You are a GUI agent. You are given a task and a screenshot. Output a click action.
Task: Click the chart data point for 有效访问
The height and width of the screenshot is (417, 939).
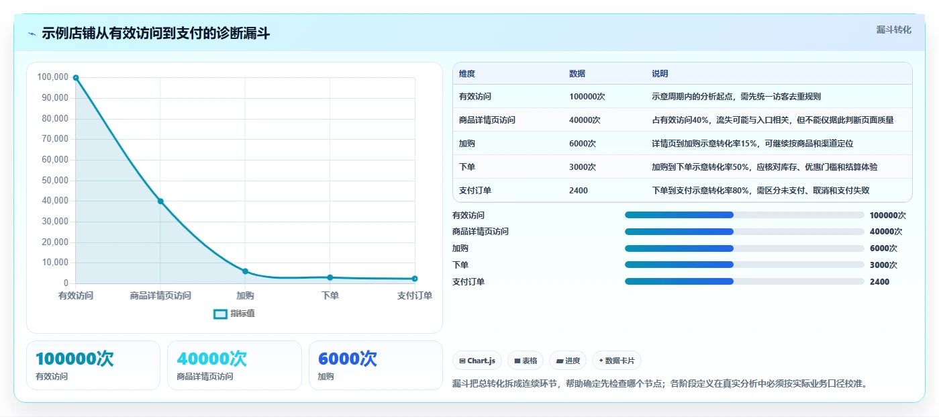[x=76, y=78]
